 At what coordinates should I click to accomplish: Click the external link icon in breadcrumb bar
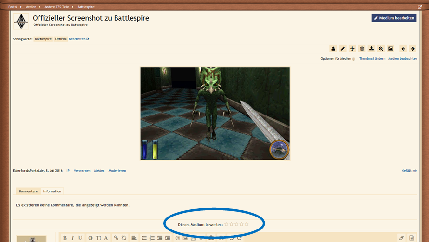[x=420, y=7]
